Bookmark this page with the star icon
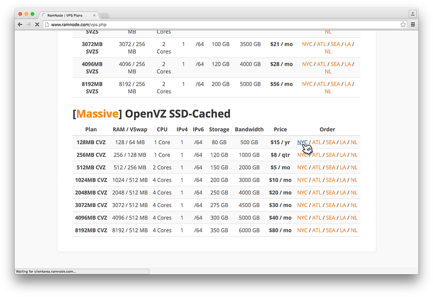 (403, 24)
